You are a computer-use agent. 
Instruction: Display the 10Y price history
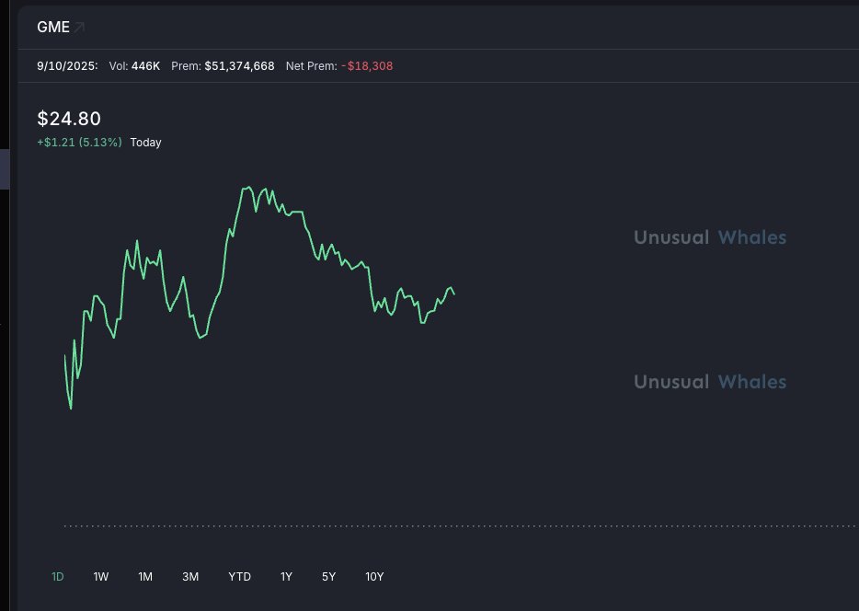[x=374, y=577]
